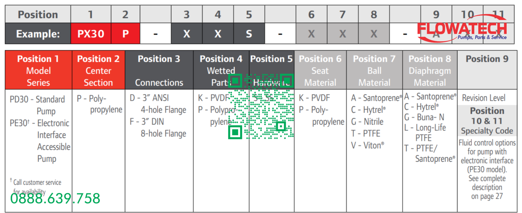Click the Position 8 Diaphragm Material header
This screenshot has height=213, width=522.
(x=430, y=70)
